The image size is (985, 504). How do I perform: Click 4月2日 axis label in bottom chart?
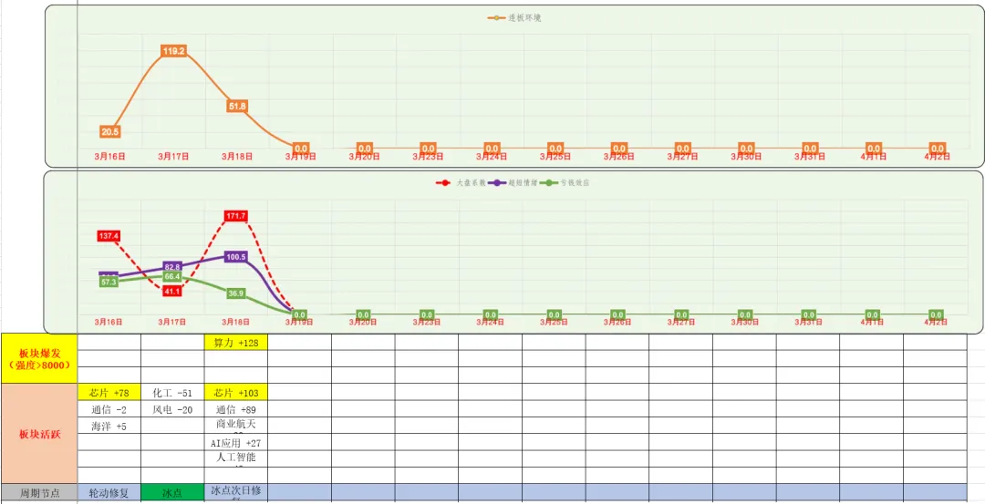(936, 322)
